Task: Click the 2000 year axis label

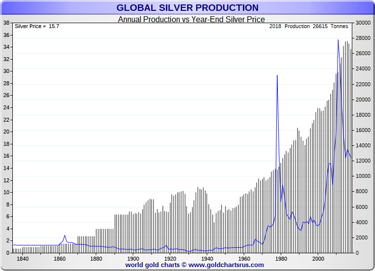Action: (x=318, y=258)
